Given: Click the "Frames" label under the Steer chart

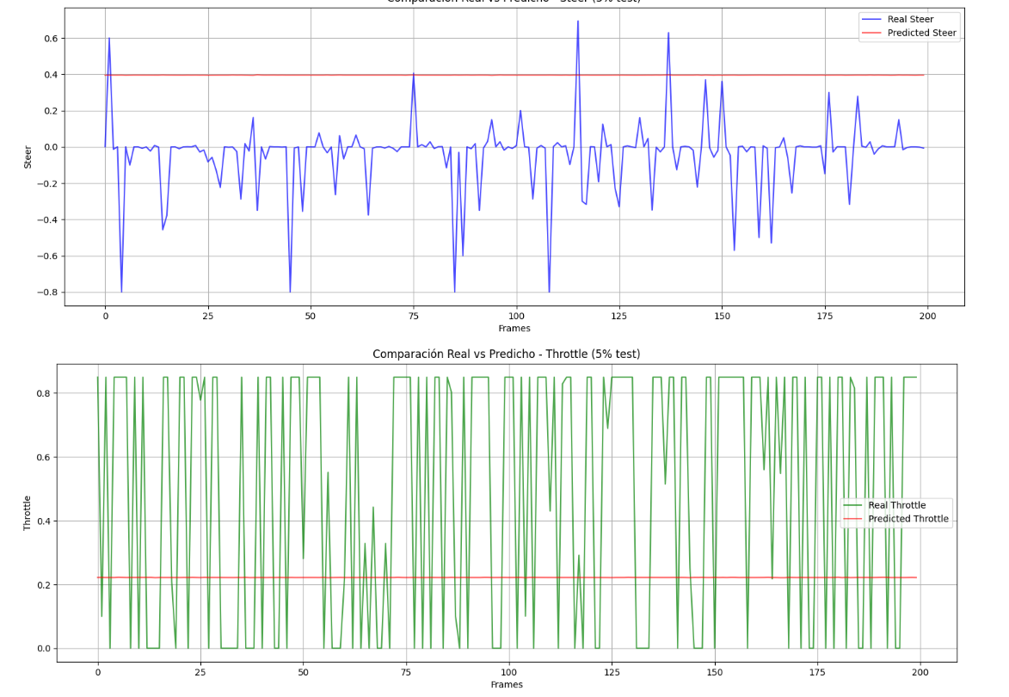Looking at the screenshot, I should [x=514, y=328].
